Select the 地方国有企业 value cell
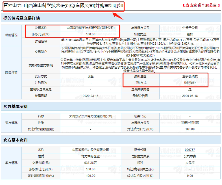The height and width of the screenshot is (185, 222). tap(91, 156)
